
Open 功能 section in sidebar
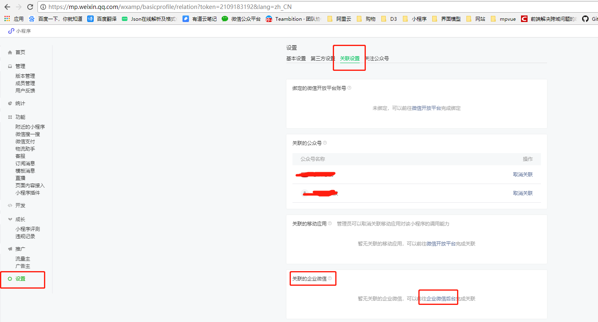pyautogui.click(x=20, y=117)
